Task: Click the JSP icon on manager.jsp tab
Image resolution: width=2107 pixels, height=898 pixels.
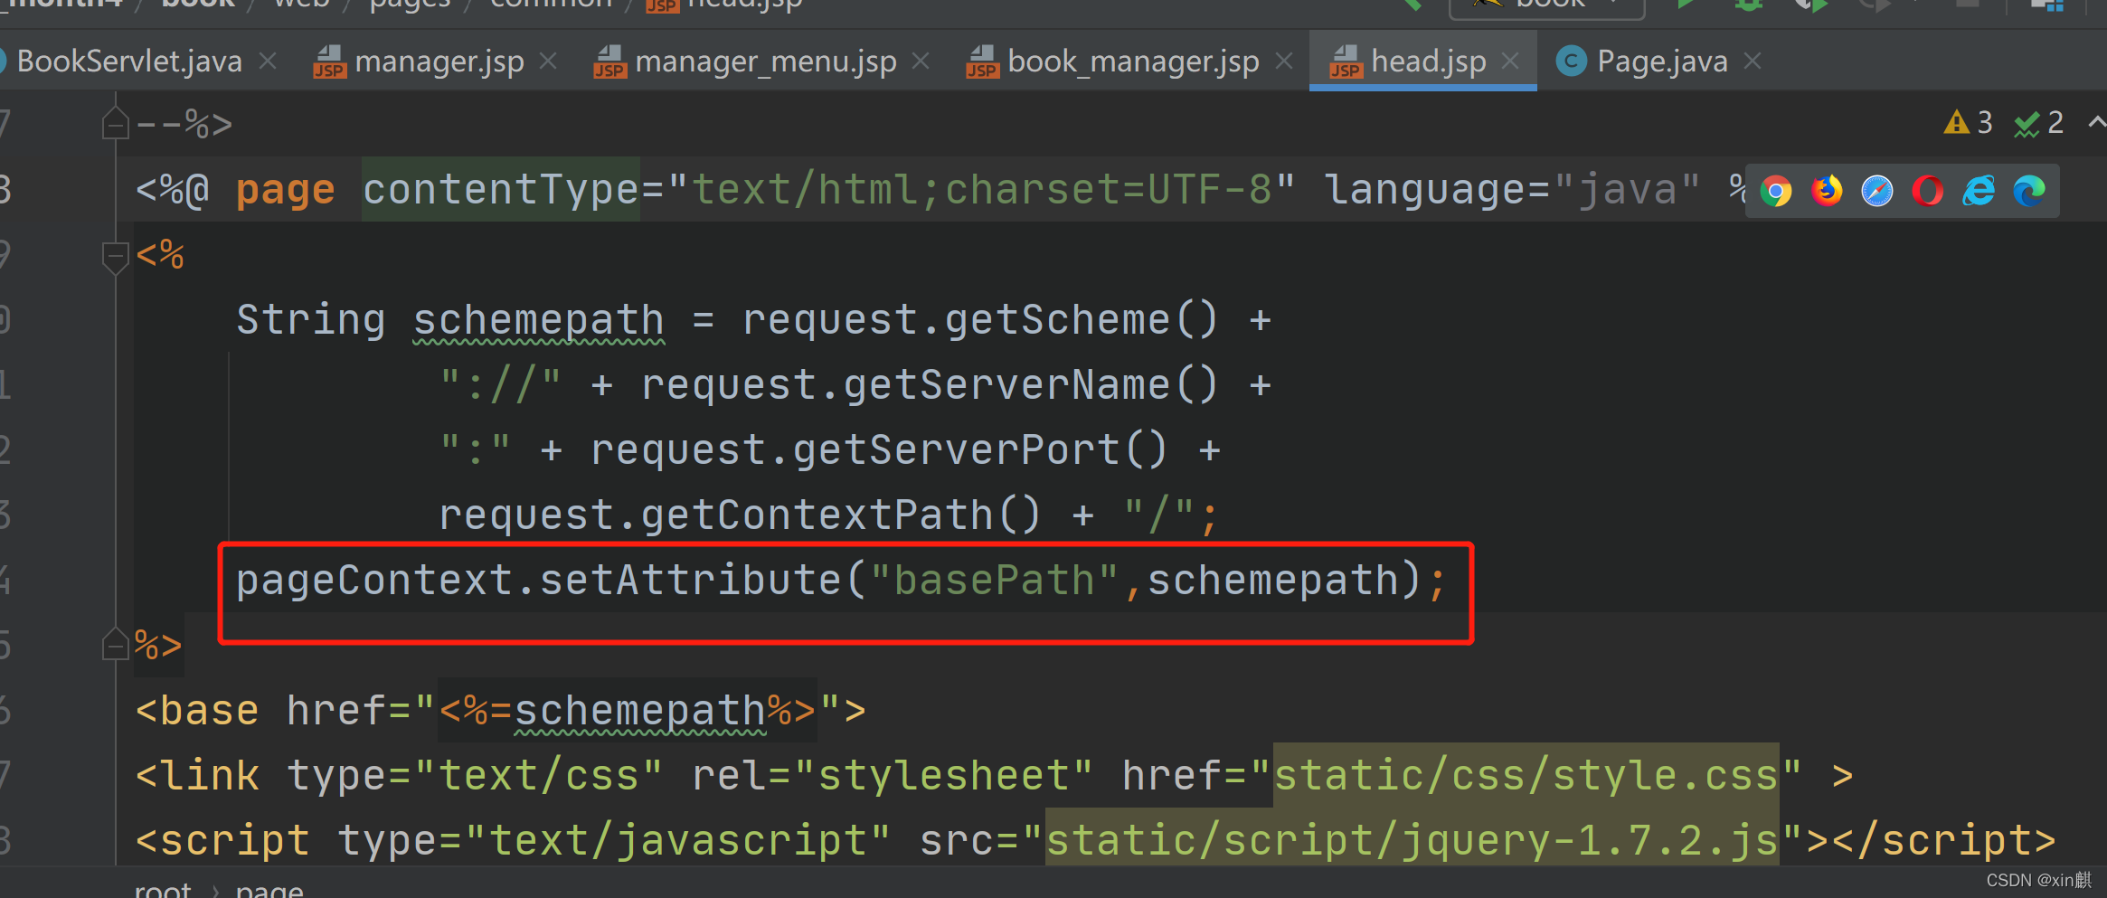Action: (x=330, y=62)
